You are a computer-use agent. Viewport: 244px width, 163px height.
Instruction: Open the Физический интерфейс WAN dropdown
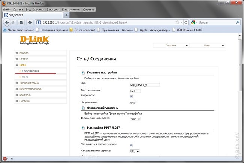(135, 119)
